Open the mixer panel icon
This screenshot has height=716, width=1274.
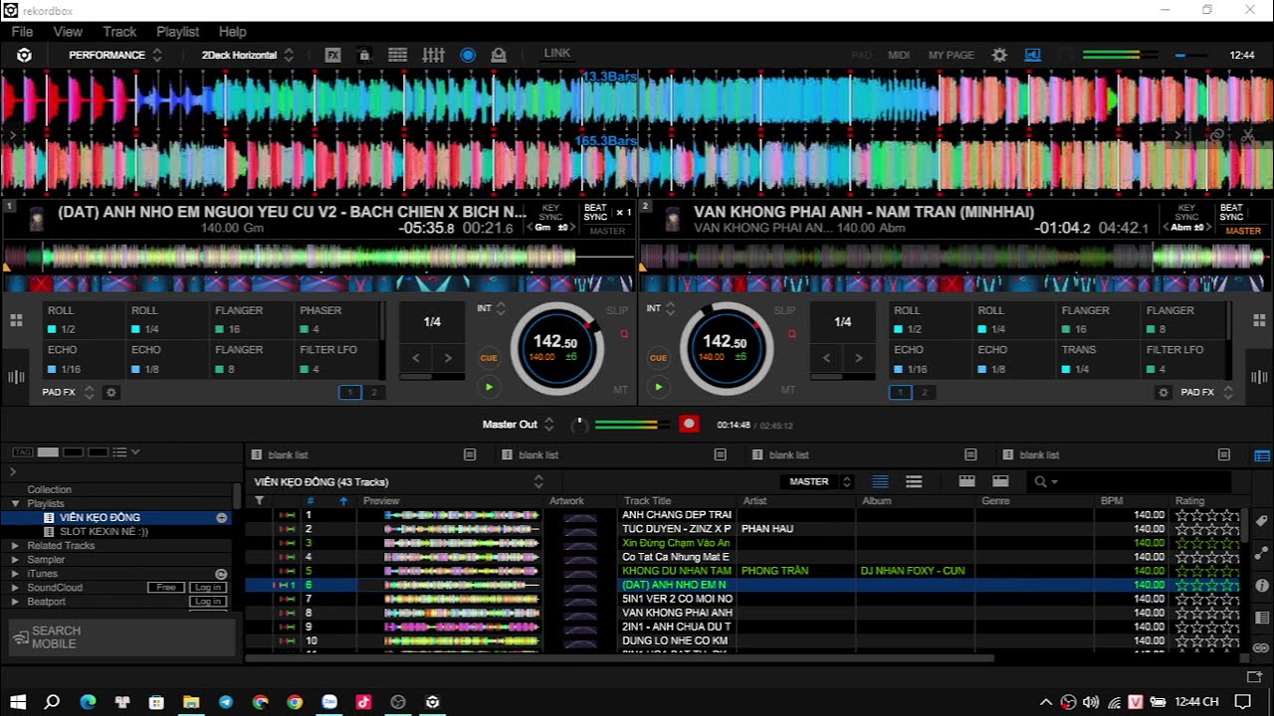tap(433, 55)
